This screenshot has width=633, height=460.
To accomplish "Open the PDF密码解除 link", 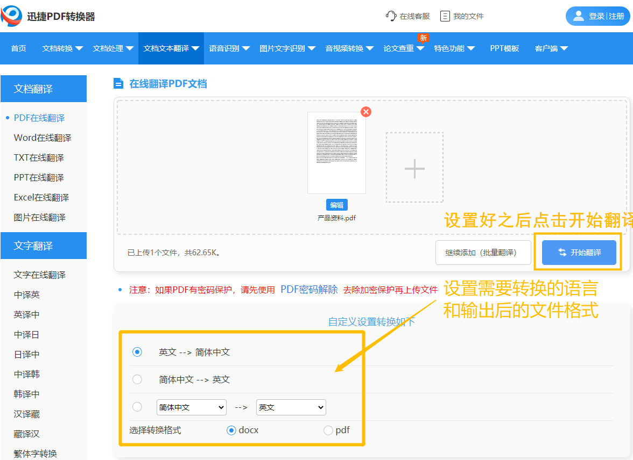I will tap(309, 290).
